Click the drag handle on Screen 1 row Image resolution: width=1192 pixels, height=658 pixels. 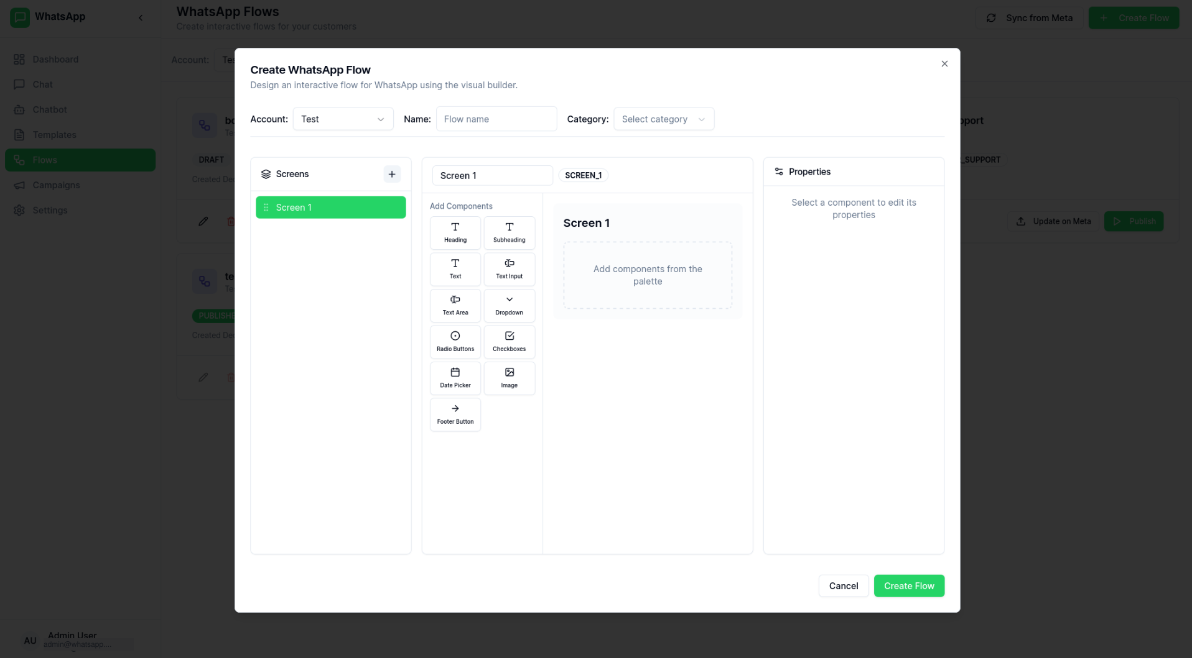coord(266,208)
